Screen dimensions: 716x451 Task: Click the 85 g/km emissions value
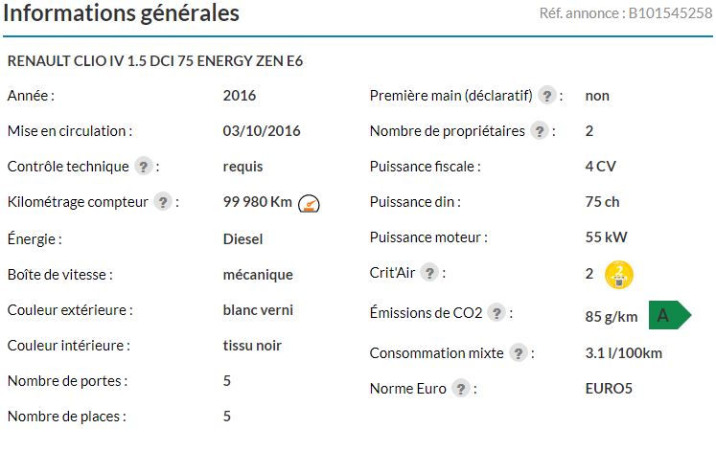pyautogui.click(x=612, y=317)
